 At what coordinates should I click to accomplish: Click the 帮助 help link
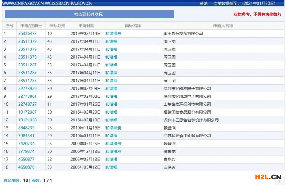(x=203, y=3)
